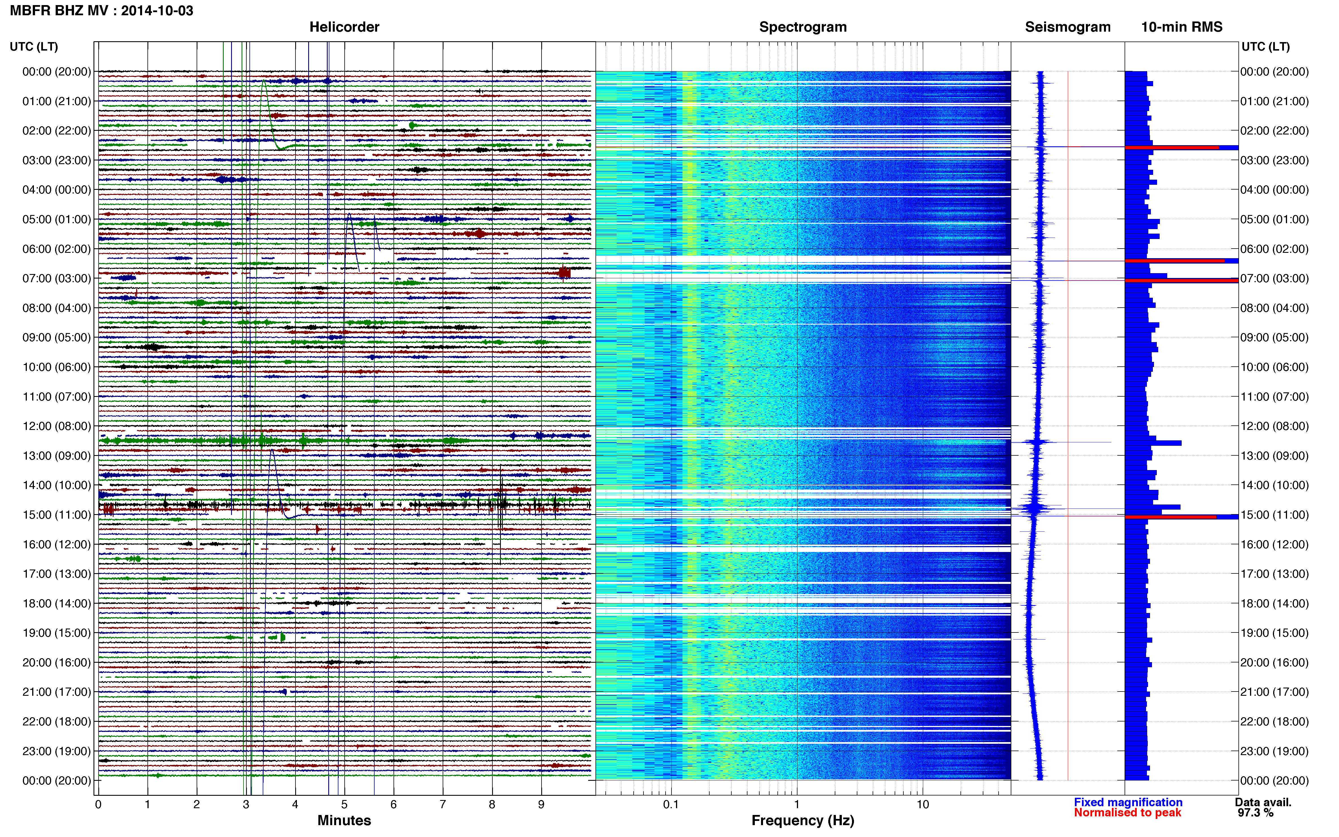Click right-axis time label "22:00 (18:00)"
Viewport: 1339px width, 837px height.
tap(1275, 721)
